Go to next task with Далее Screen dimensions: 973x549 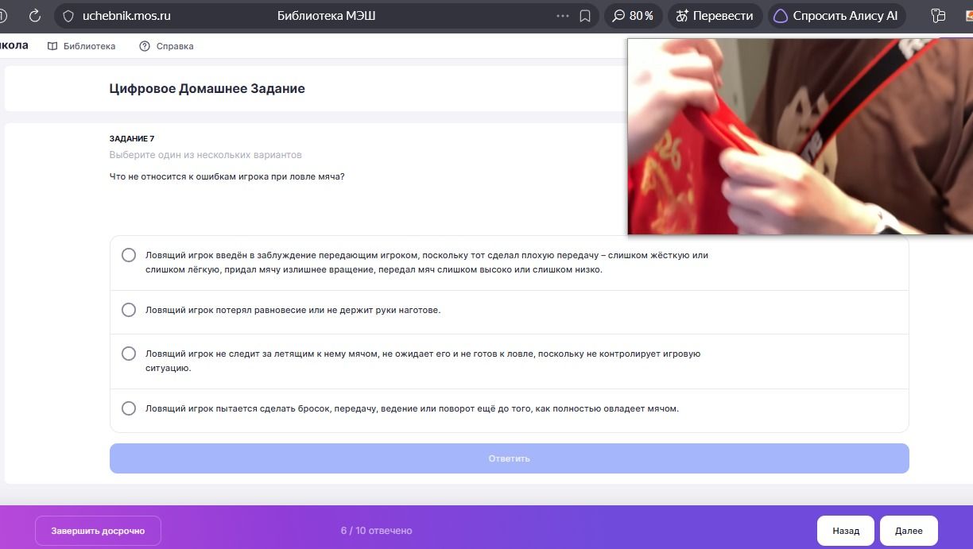[x=909, y=531]
